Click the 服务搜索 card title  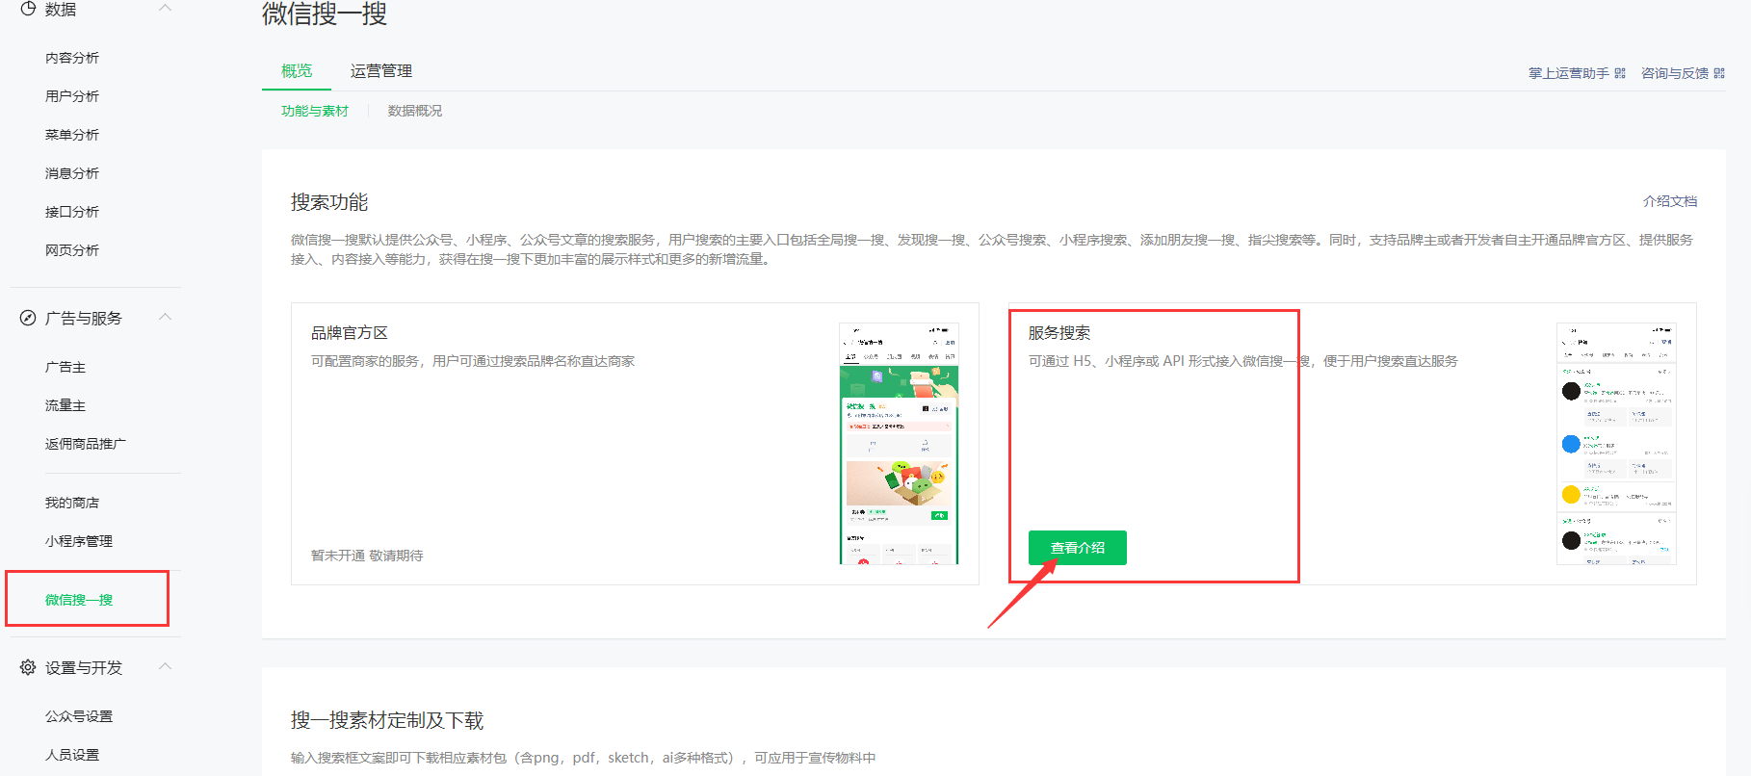[x=1059, y=333]
